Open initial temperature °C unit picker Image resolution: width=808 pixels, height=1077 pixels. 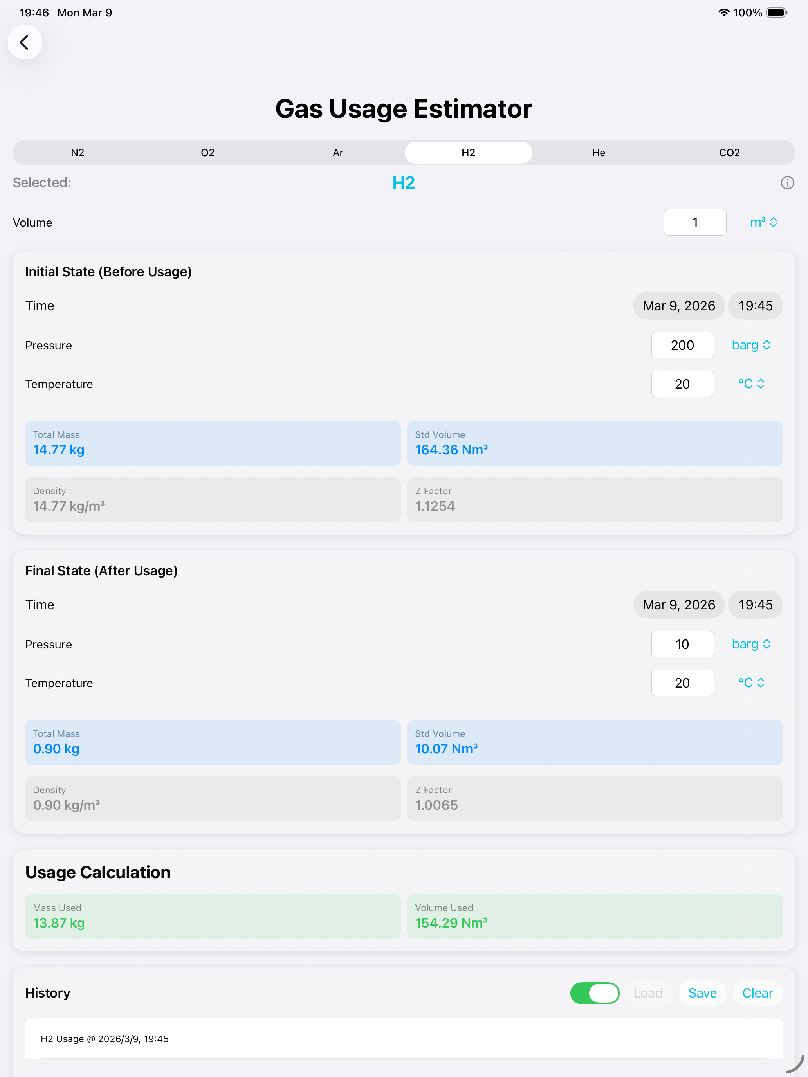[750, 384]
